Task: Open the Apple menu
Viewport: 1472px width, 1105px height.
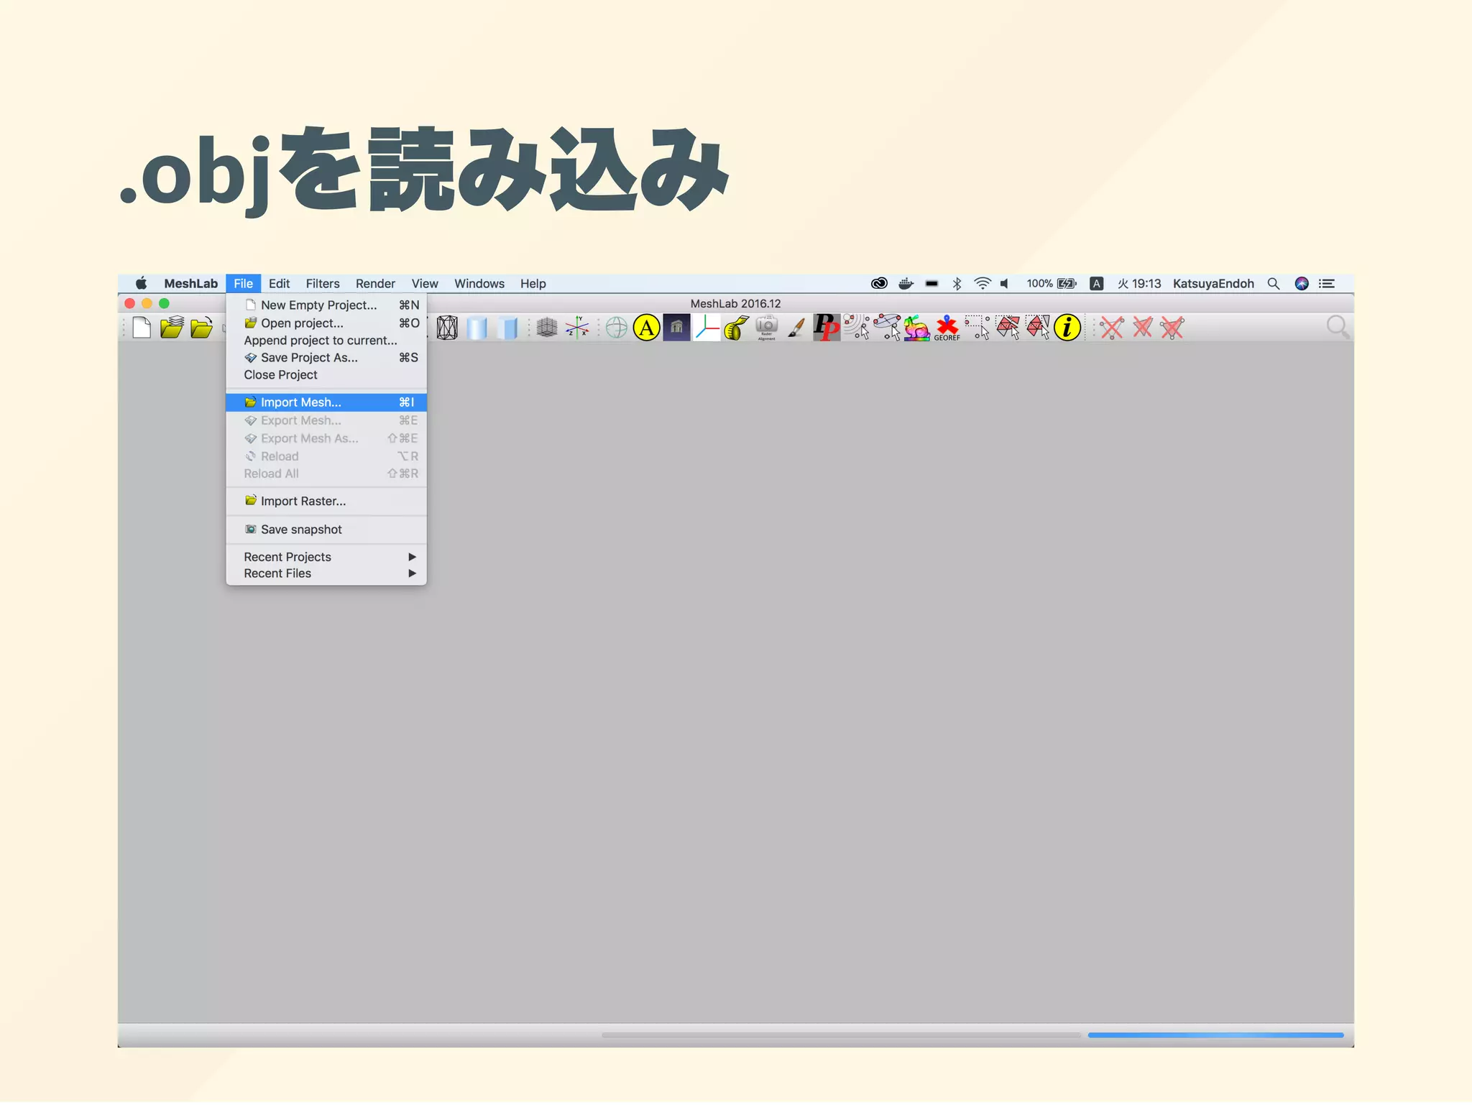Action: 142,283
